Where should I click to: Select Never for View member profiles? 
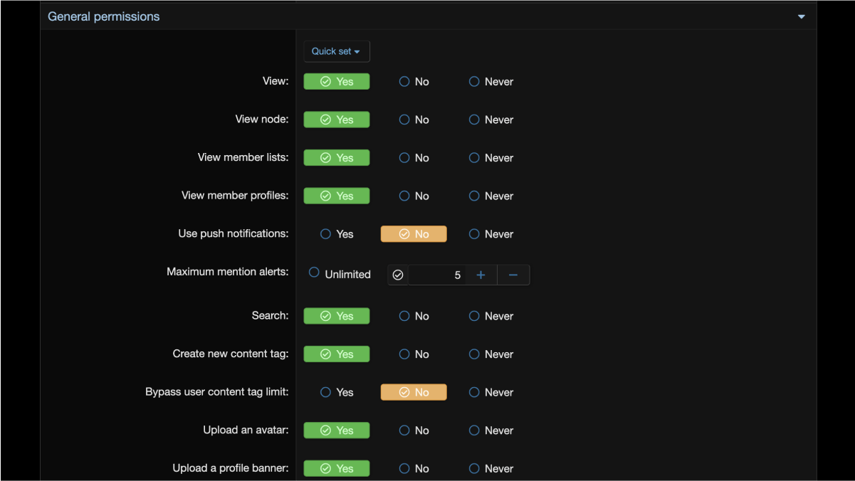(x=491, y=196)
